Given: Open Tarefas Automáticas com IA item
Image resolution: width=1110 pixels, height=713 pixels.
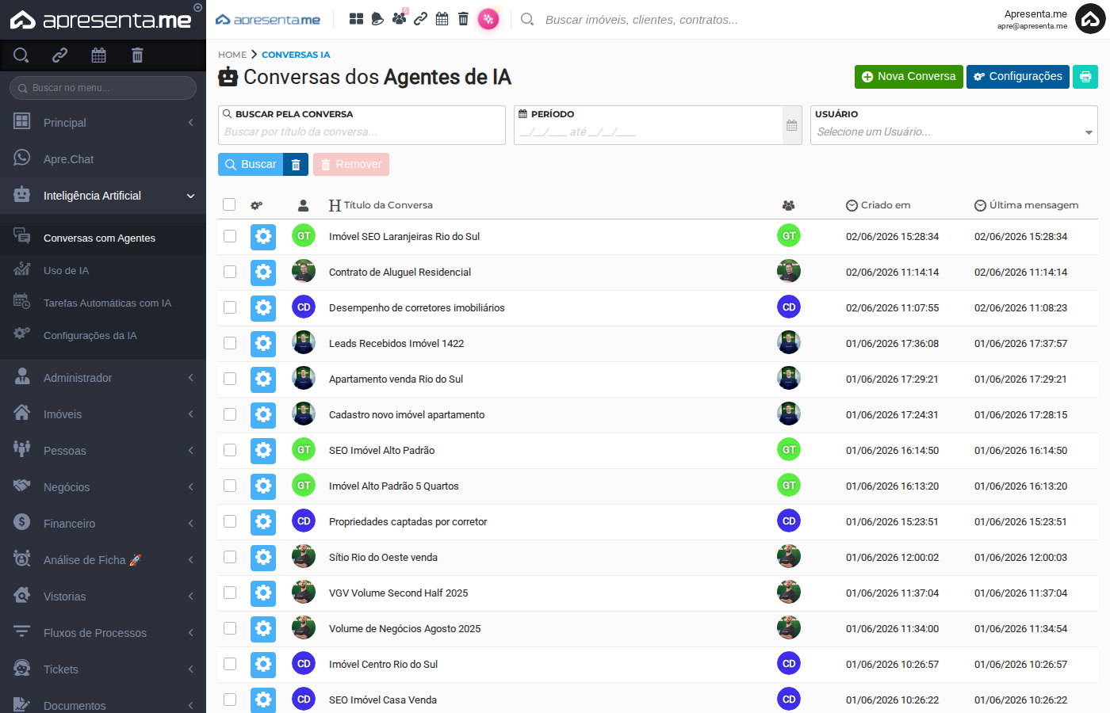Looking at the screenshot, I should click(x=103, y=303).
